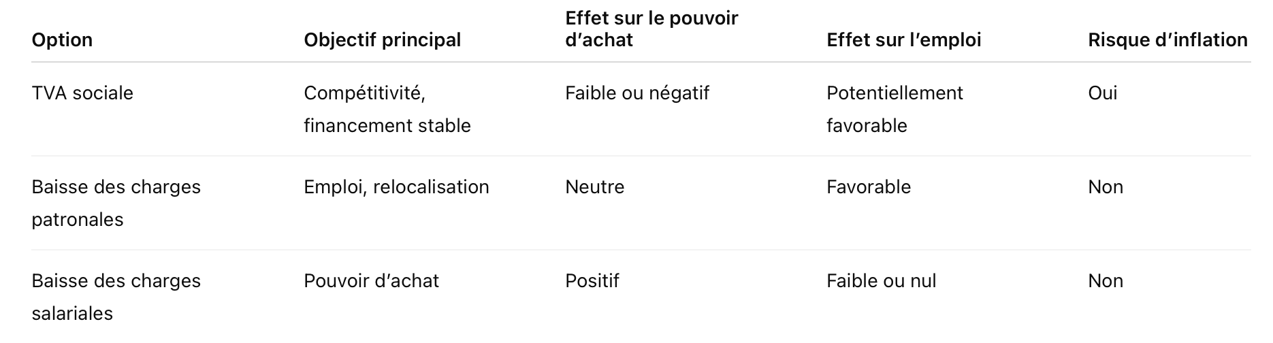Click "Oui" in the TVA sociale row

[x=1102, y=93]
